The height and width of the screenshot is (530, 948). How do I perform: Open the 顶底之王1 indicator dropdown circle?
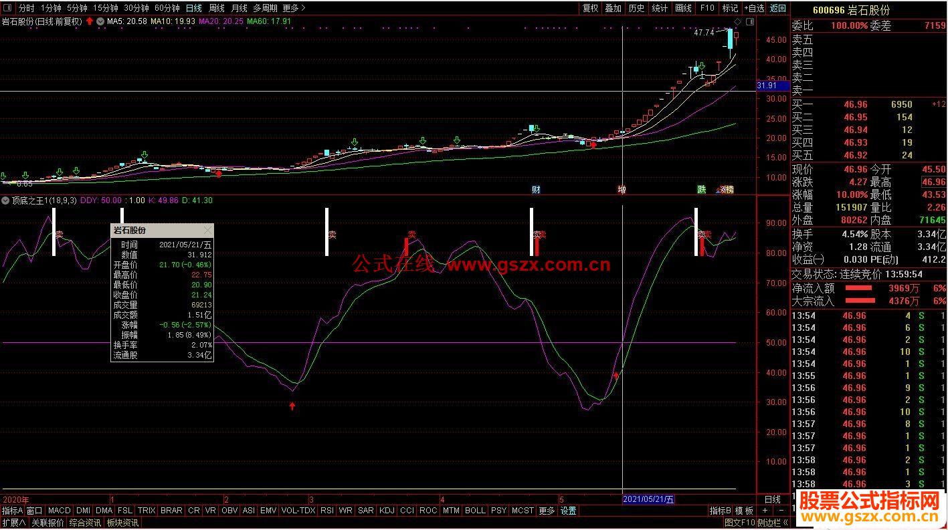click(x=6, y=200)
